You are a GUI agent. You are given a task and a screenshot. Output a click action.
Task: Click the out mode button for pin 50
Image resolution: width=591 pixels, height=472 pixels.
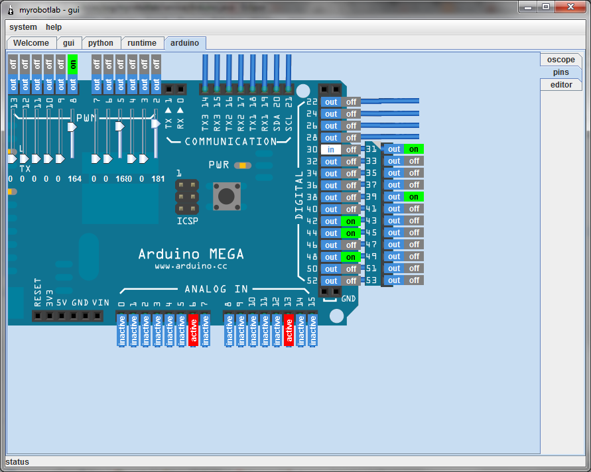click(x=331, y=268)
